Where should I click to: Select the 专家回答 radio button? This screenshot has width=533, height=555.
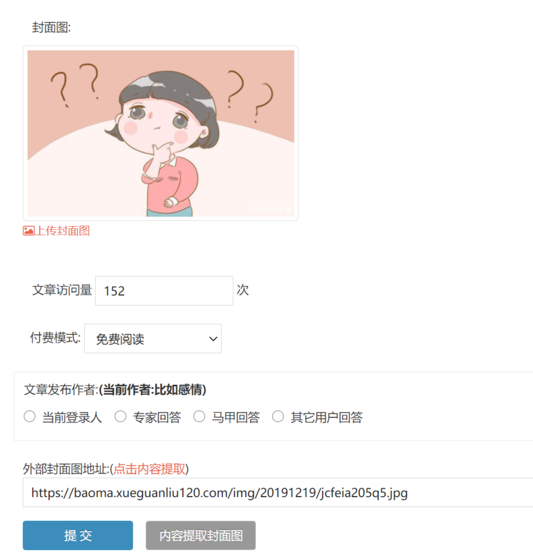click(x=120, y=416)
